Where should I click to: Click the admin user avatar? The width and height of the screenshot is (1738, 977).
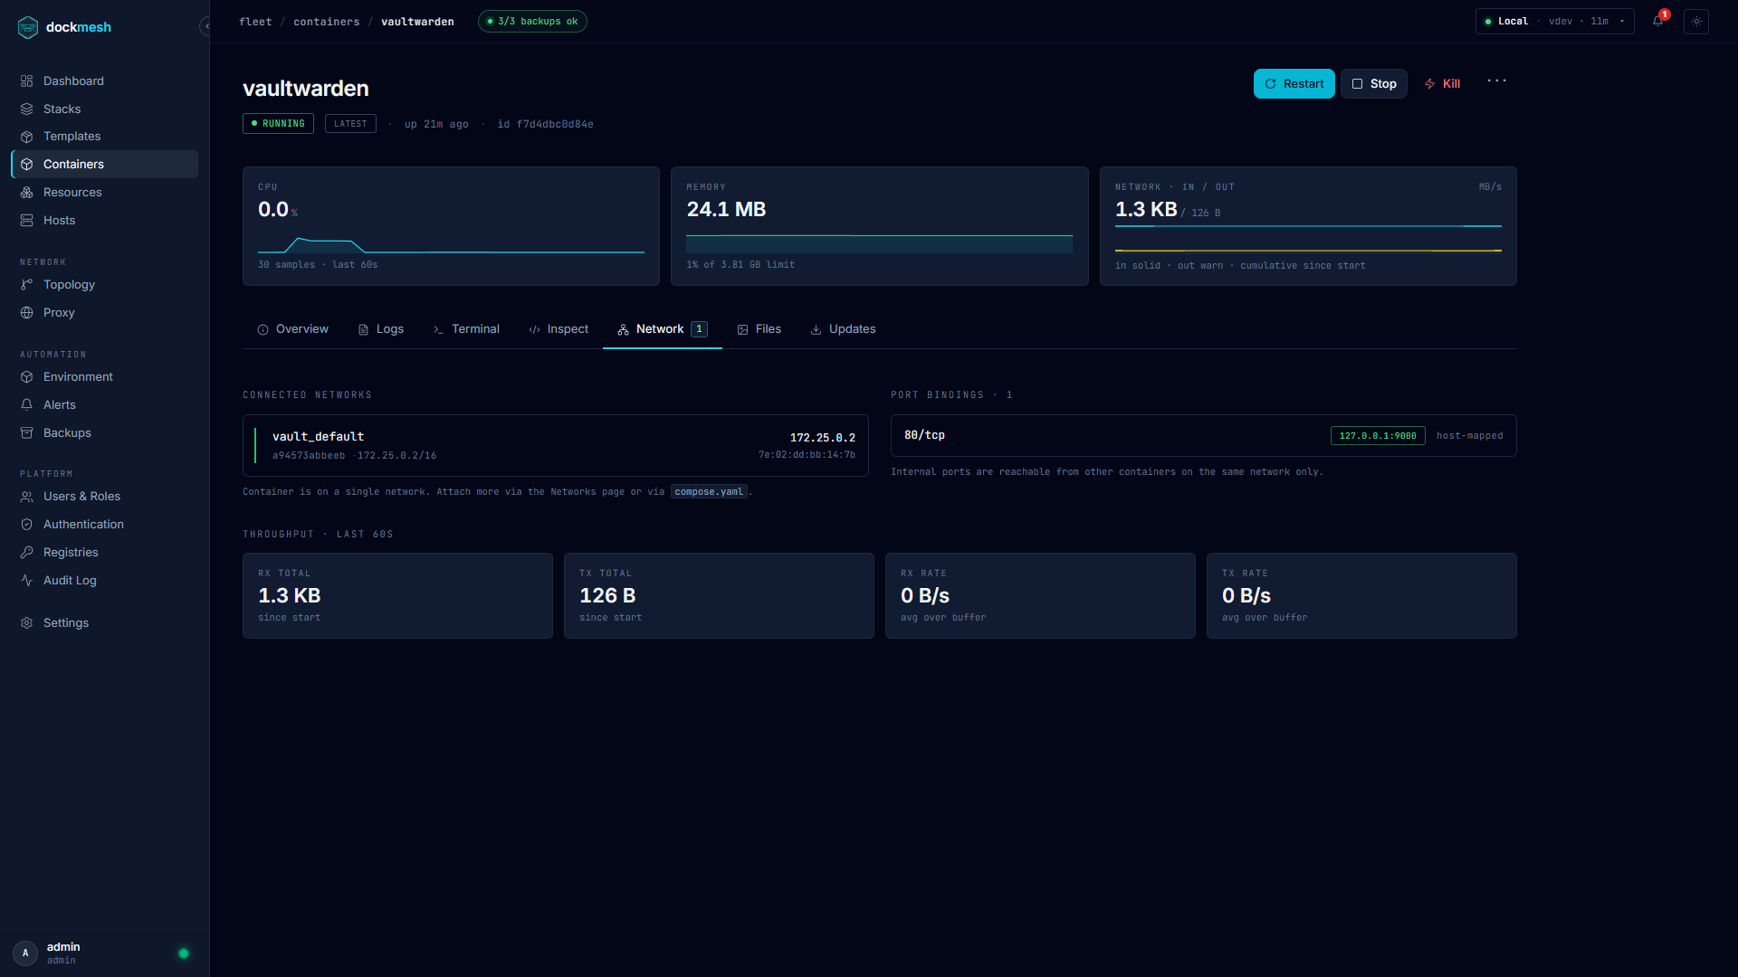pos(25,953)
